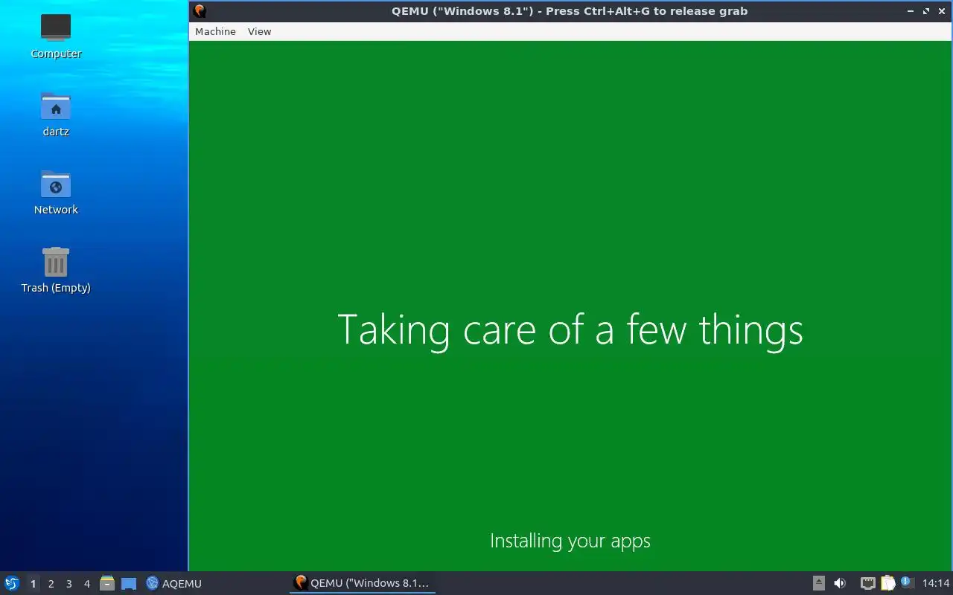Close the QEMU window
The image size is (953, 595).
942,11
